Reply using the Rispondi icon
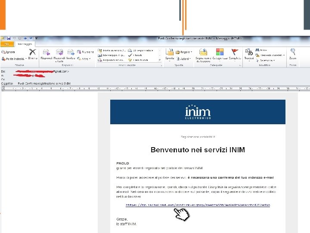This screenshot has width=310, height=233. point(46,54)
